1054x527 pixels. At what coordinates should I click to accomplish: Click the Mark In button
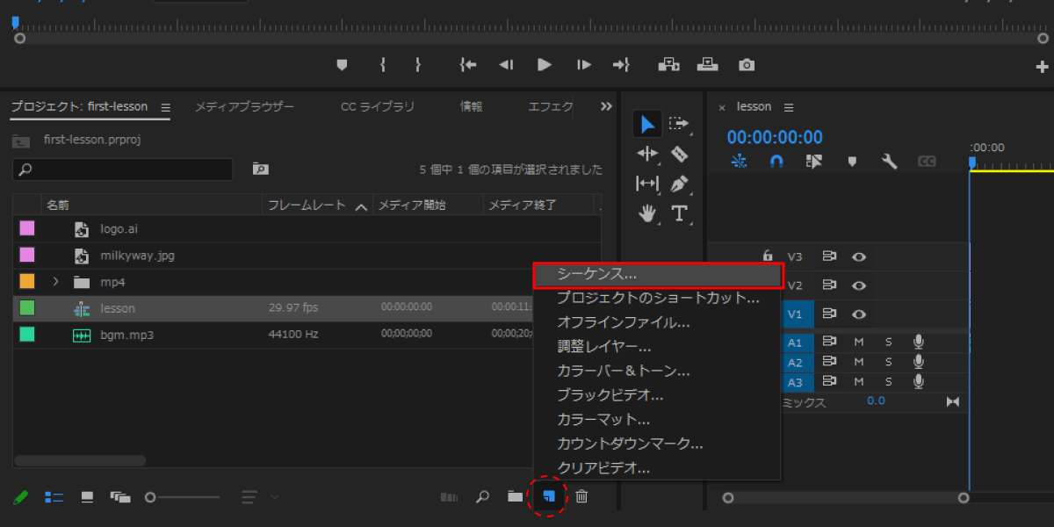tap(383, 64)
